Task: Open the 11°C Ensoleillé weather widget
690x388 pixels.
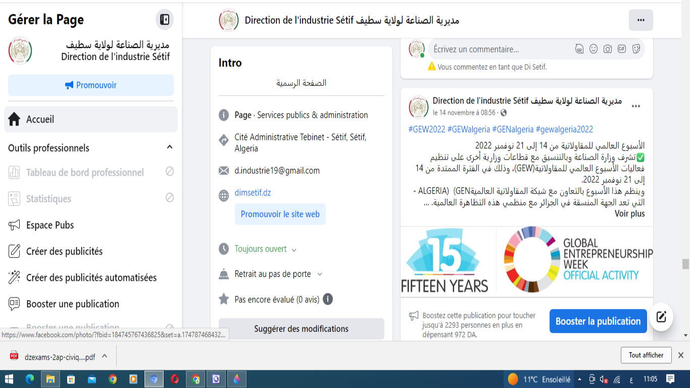Action: click(x=539, y=379)
